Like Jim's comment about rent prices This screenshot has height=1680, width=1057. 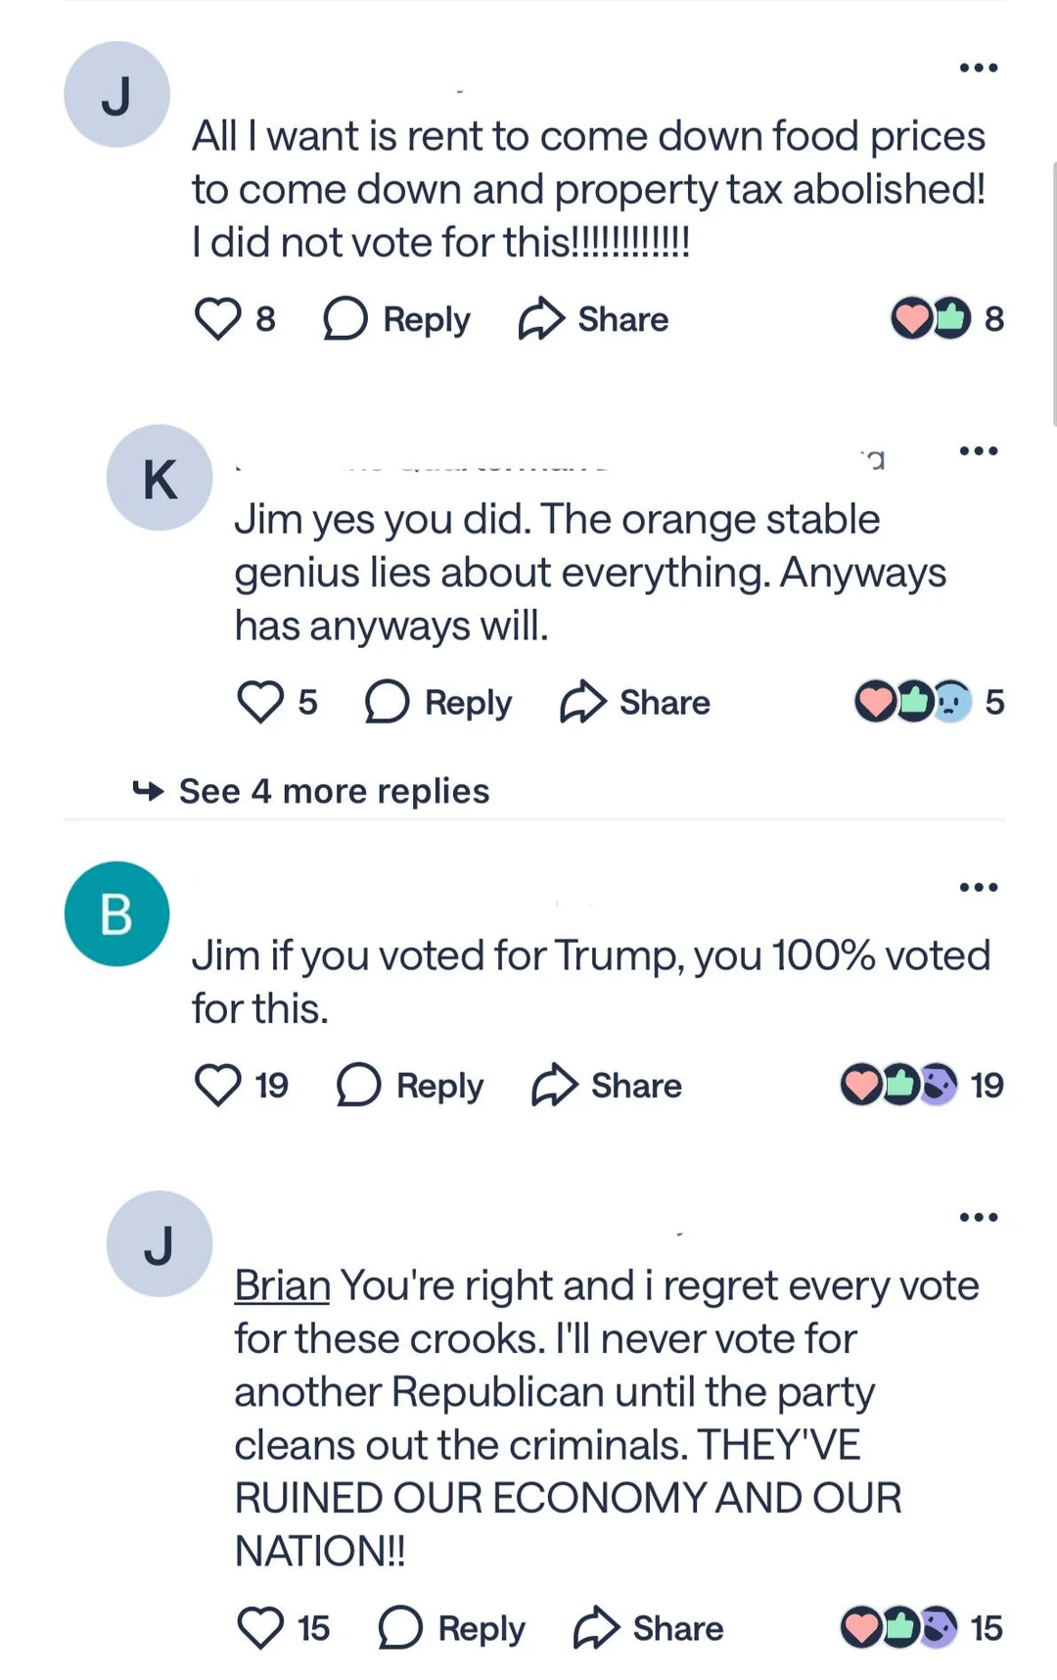click(x=217, y=319)
